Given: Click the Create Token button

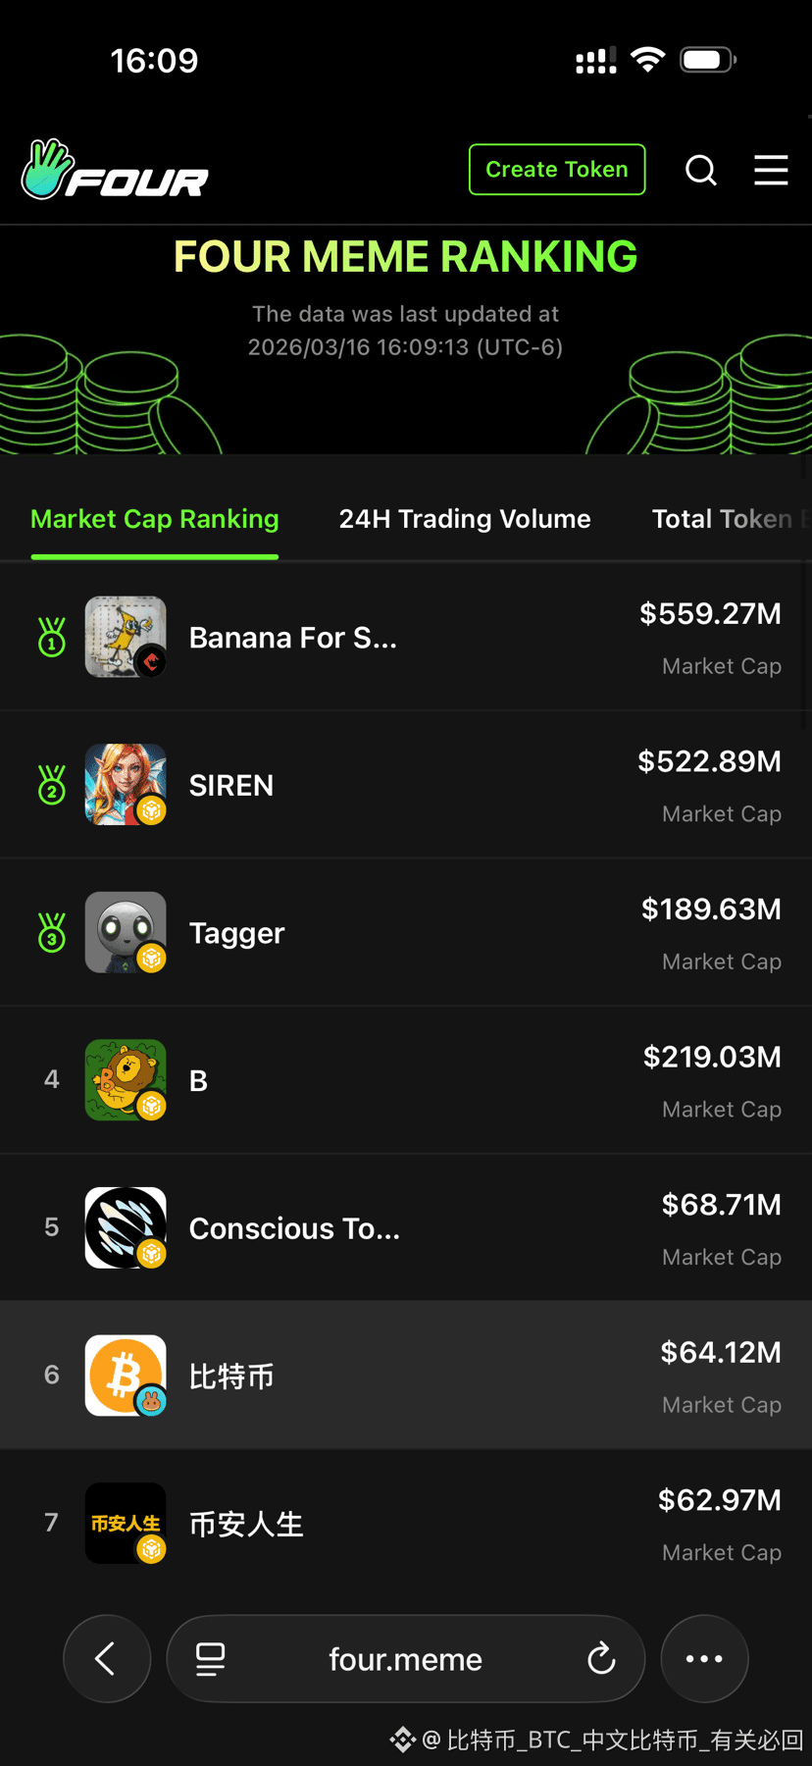Looking at the screenshot, I should point(557,170).
